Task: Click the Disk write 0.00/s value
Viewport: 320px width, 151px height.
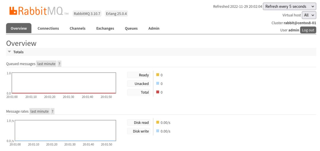Action: (166, 131)
